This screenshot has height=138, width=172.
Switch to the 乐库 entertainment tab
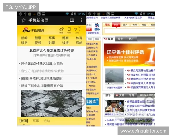132,95
